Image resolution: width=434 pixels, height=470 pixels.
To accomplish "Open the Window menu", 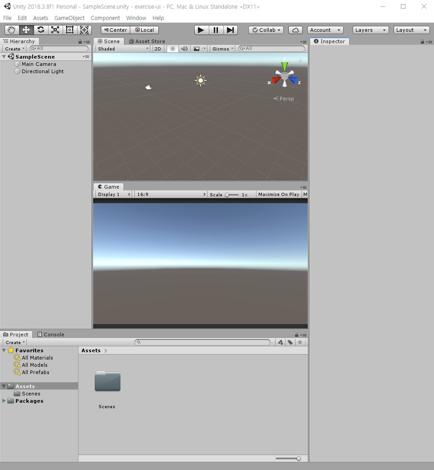I will tap(136, 18).
